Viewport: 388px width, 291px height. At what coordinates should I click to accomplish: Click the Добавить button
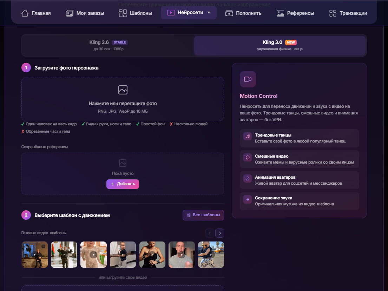point(123,184)
